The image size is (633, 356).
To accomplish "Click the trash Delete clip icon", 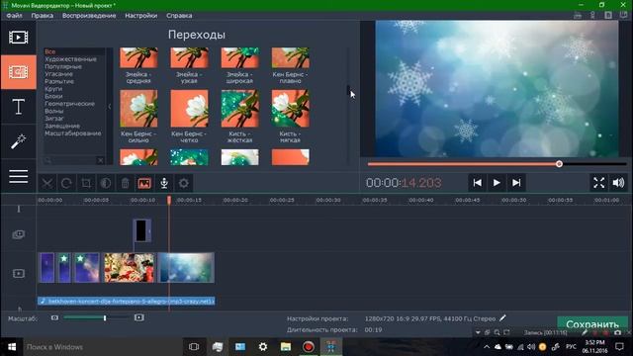I will [x=125, y=183].
